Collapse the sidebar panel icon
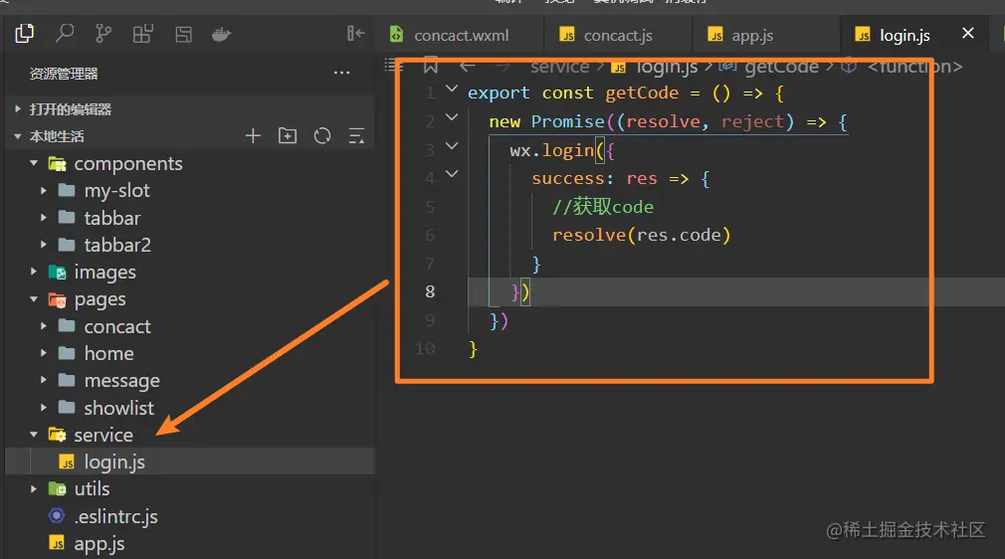This screenshot has height=559, width=1005. (355, 34)
